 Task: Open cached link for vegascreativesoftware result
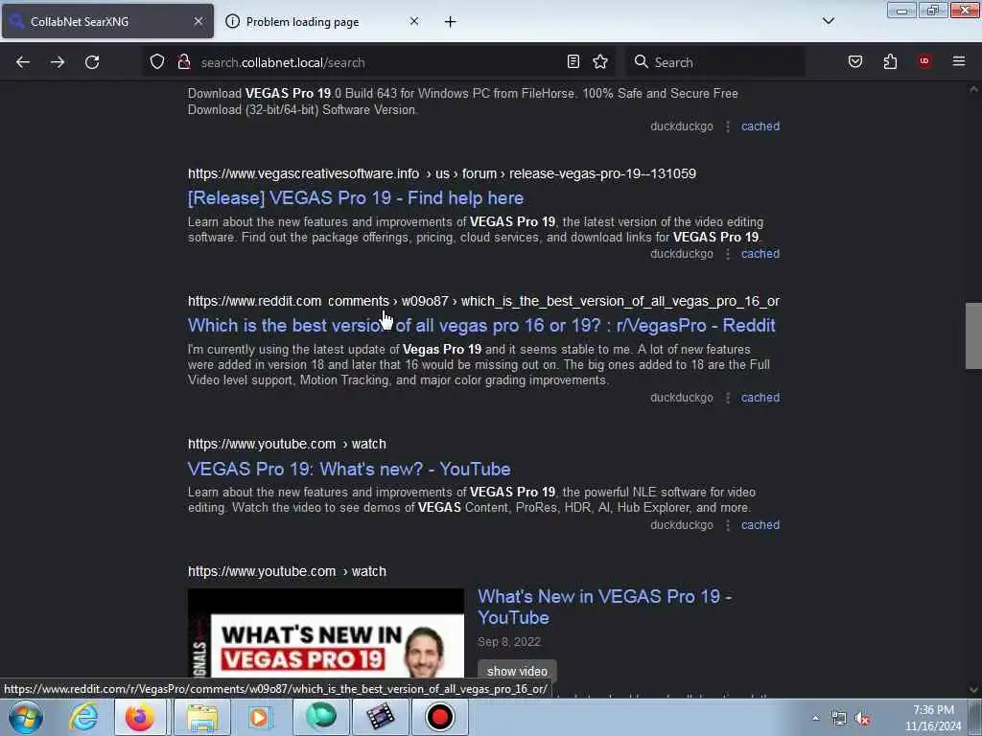760,254
